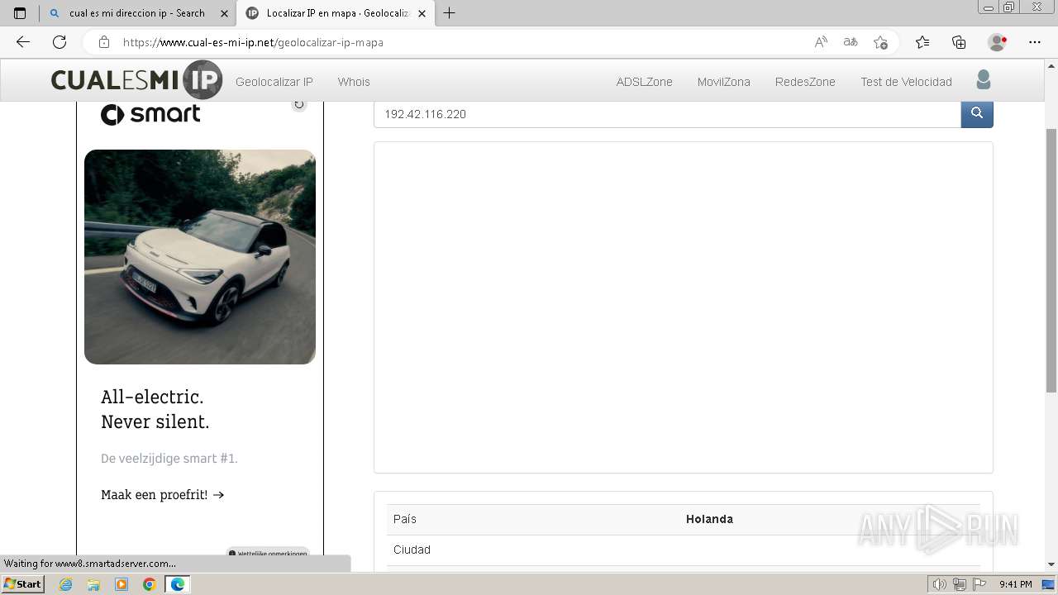
Task: Open Collections icon
Action: coord(959,42)
